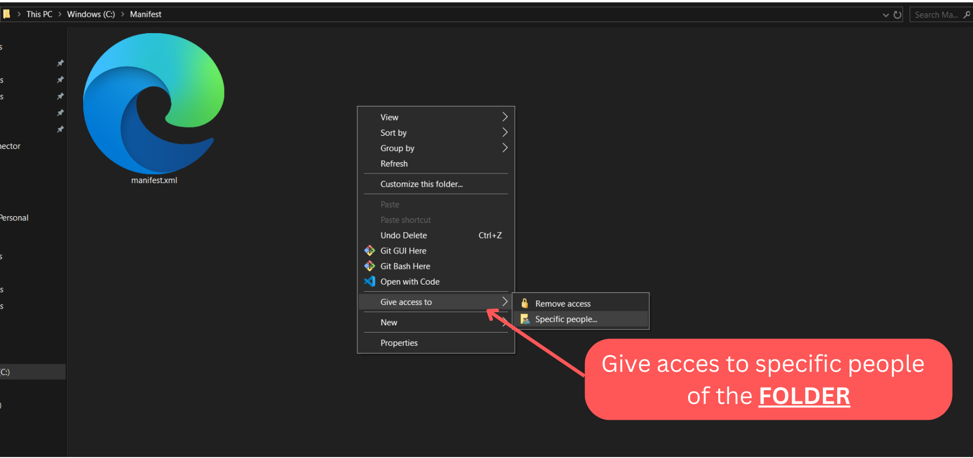Select the manifest.xml Edge file icon
973x458 pixels.
click(x=154, y=104)
